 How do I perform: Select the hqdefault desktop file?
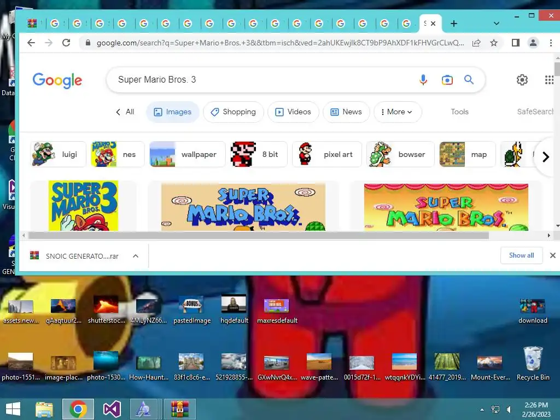point(234,310)
